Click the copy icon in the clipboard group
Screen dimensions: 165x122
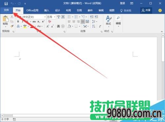tap(12, 21)
